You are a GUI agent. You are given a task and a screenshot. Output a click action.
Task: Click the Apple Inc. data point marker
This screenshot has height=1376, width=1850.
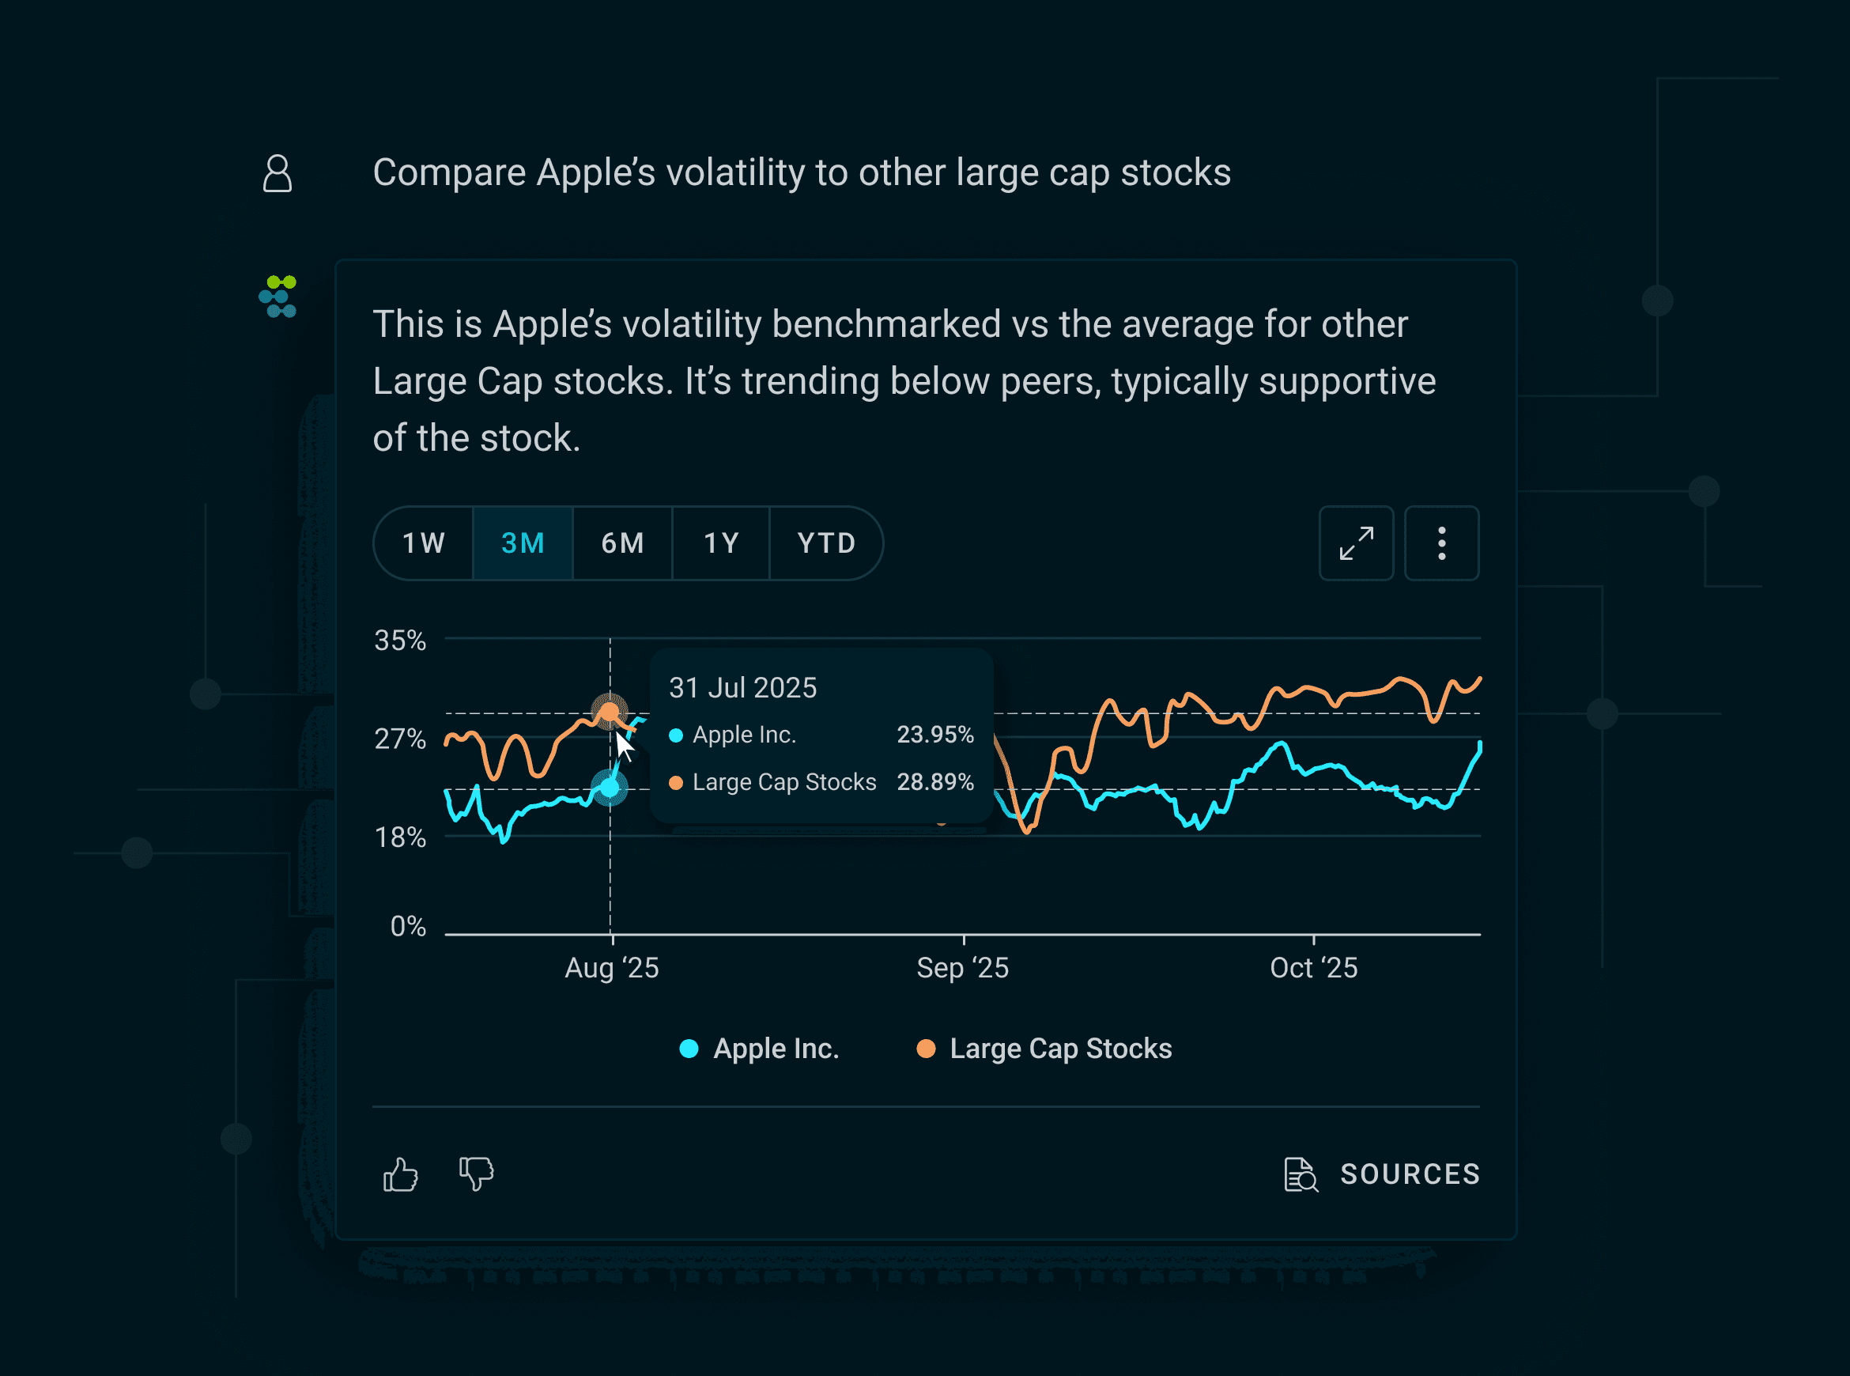point(610,786)
